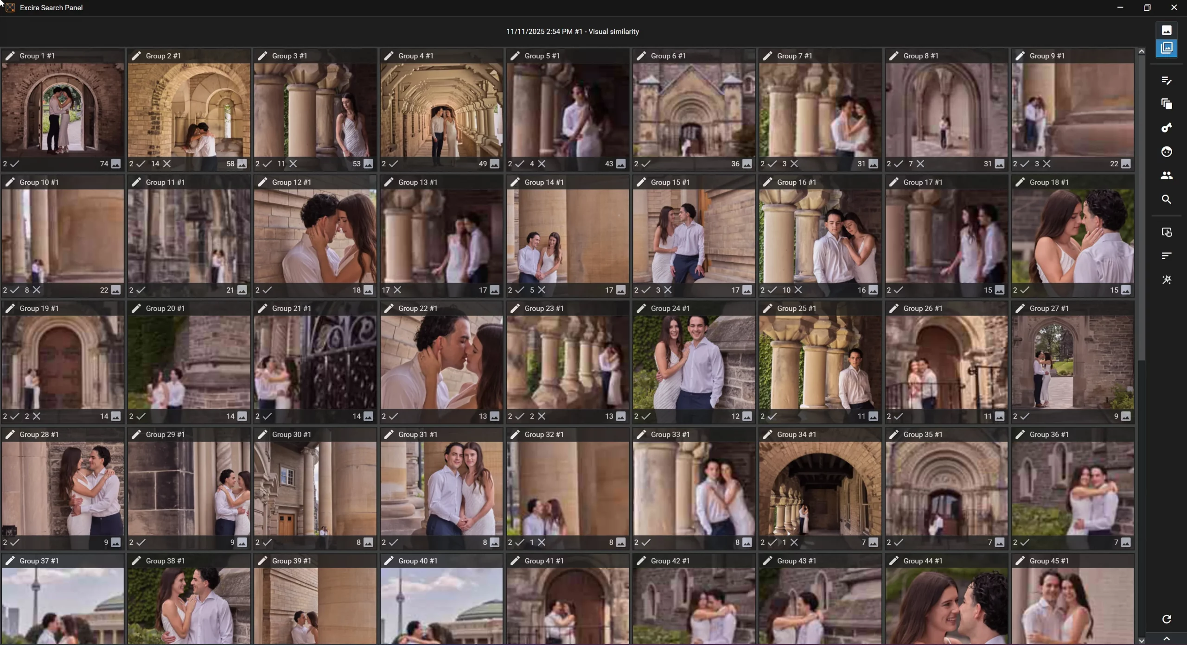Open the edit list tool in sidebar
Viewport: 1187px width, 645px height.
tap(1166, 81)
